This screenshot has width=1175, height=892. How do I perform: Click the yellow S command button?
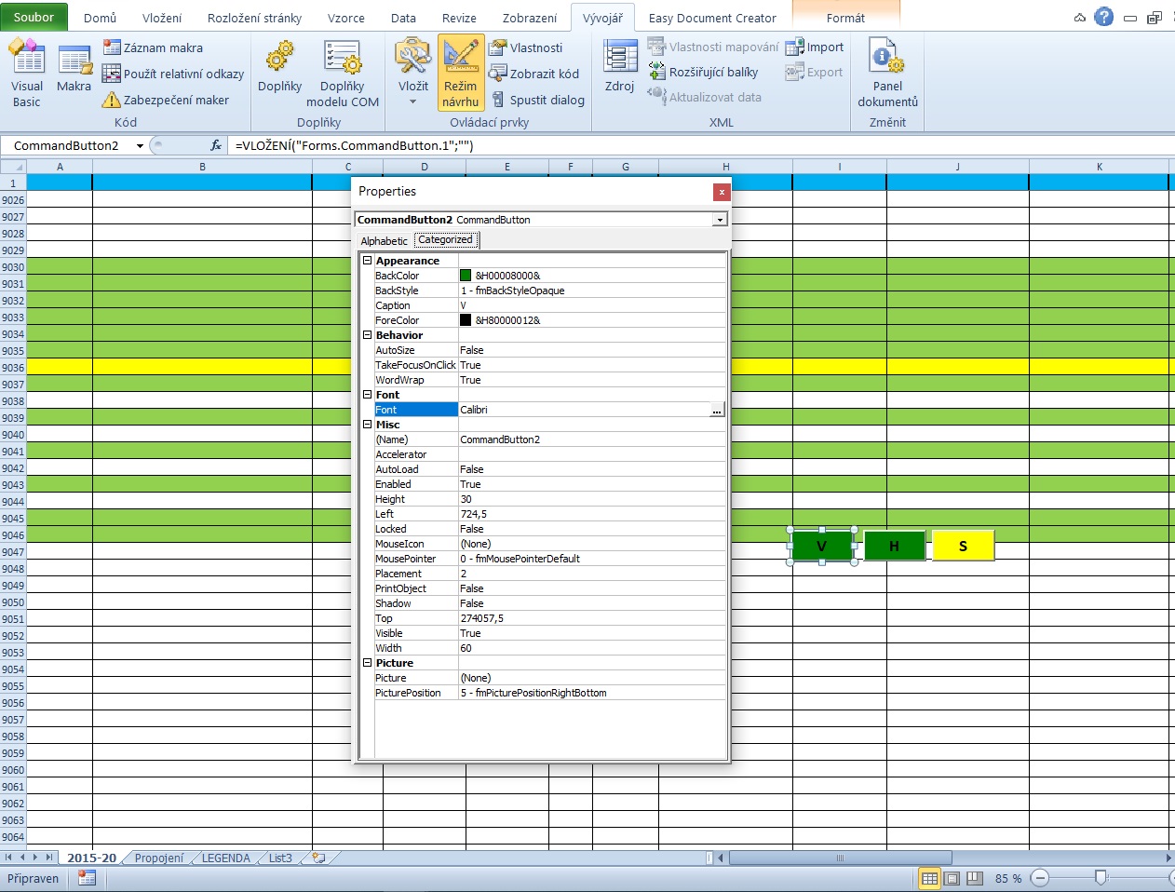(963, 546)
